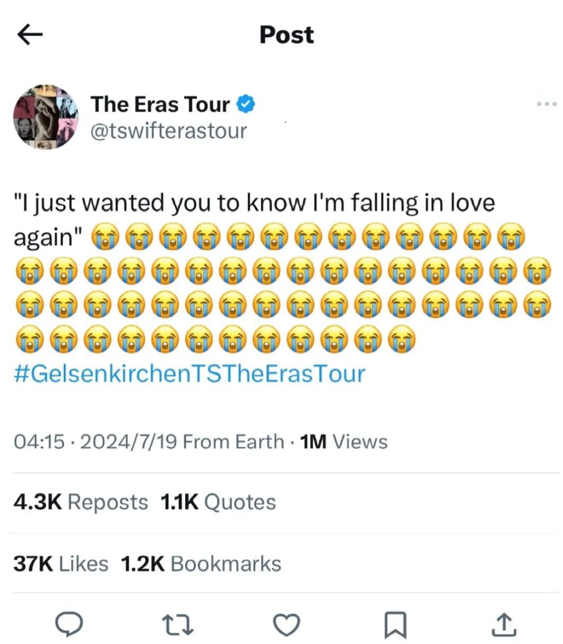Open The Eras Tour profile picture
The width and height of the screenshot is (563, 644).
tap(45, 116)
